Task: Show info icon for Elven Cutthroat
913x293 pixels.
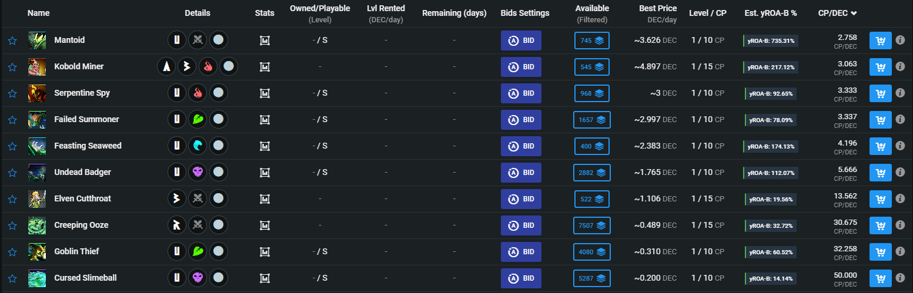Action: pos(899,199)
